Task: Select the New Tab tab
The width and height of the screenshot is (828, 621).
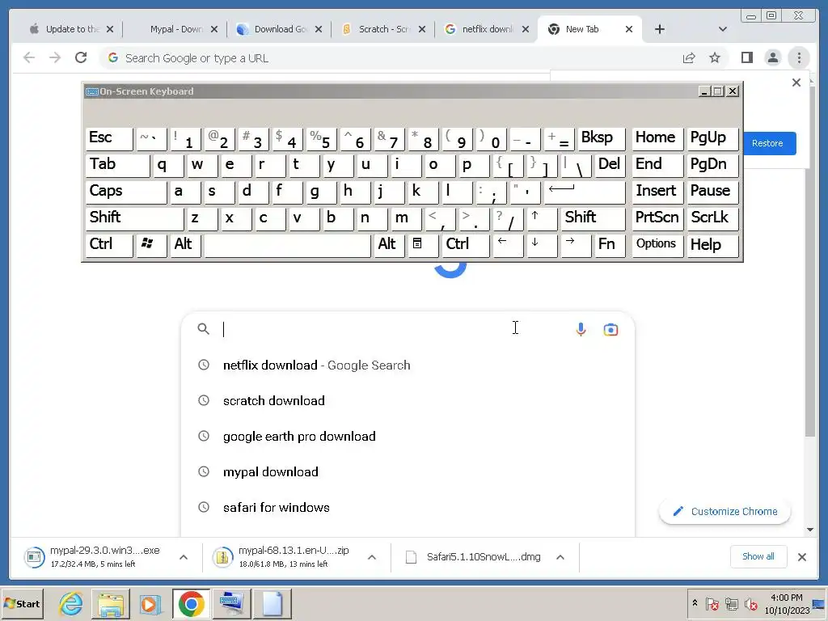Action: [x=582, y=29]
